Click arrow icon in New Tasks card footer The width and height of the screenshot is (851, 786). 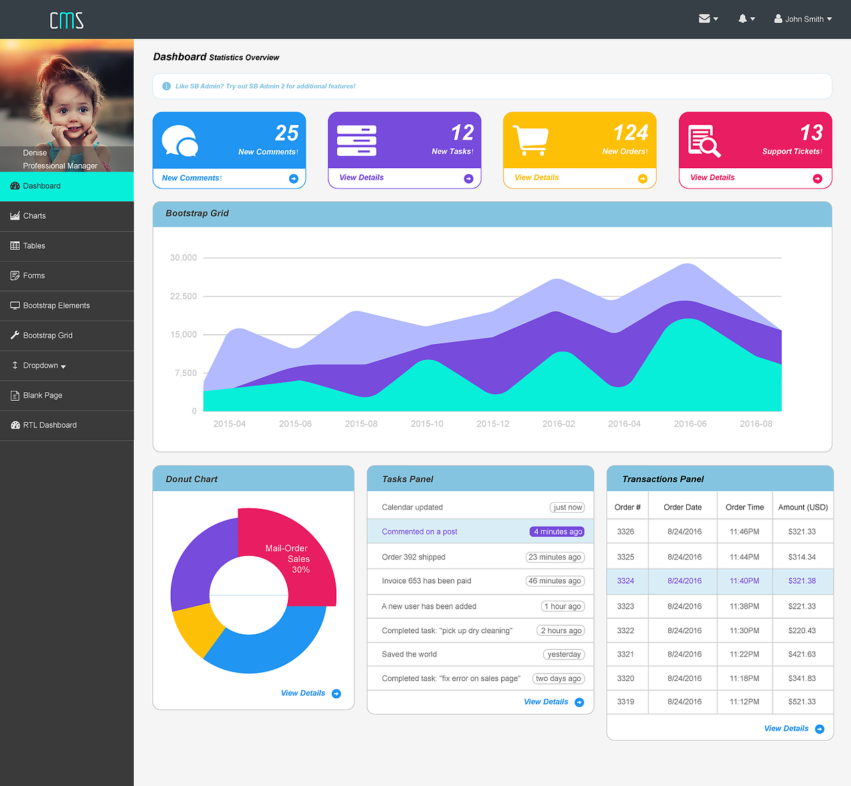click(x=469, y=178)
